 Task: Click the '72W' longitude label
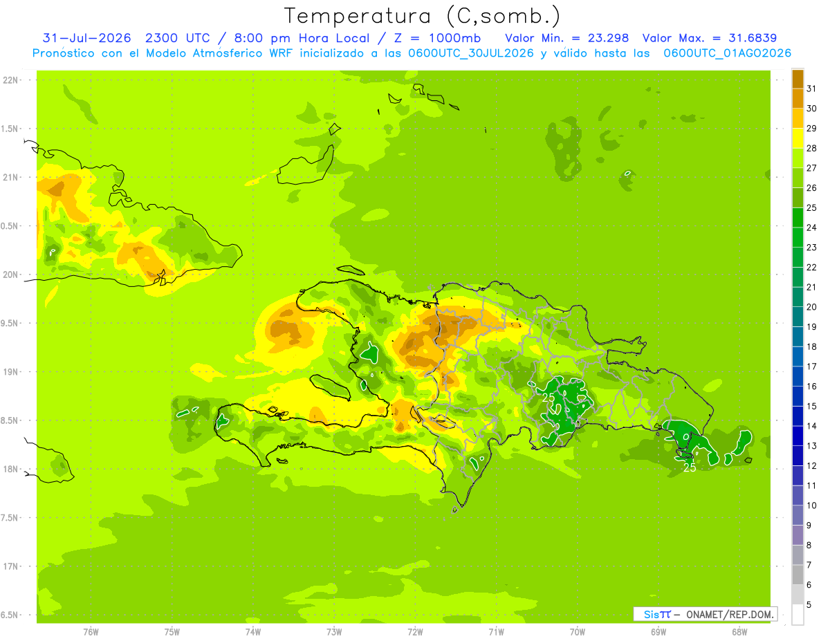pos(415,632)
